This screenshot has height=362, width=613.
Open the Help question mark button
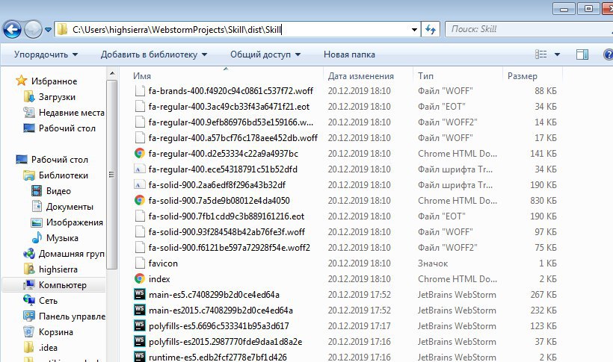(x=609, y=54)
